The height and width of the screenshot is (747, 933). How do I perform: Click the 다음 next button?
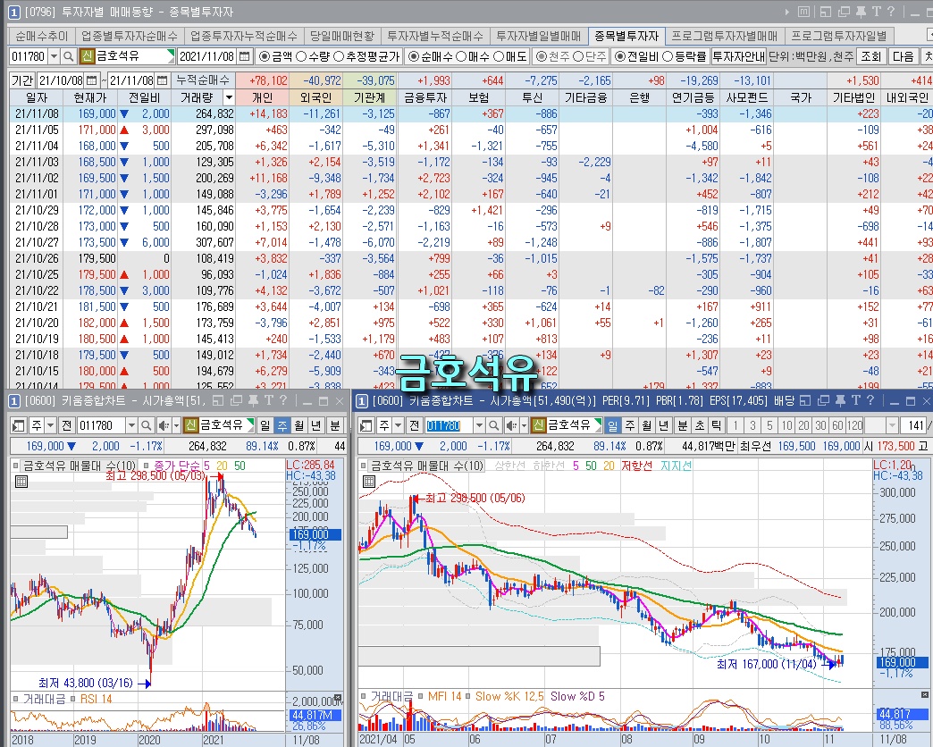(x=904, y=56)
